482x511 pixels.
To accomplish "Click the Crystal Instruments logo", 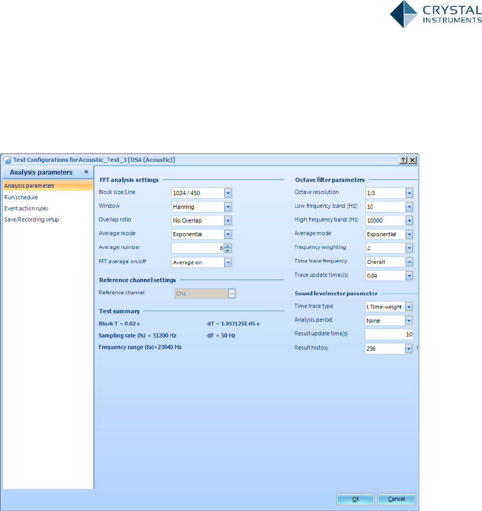I will tap(436, 14).
